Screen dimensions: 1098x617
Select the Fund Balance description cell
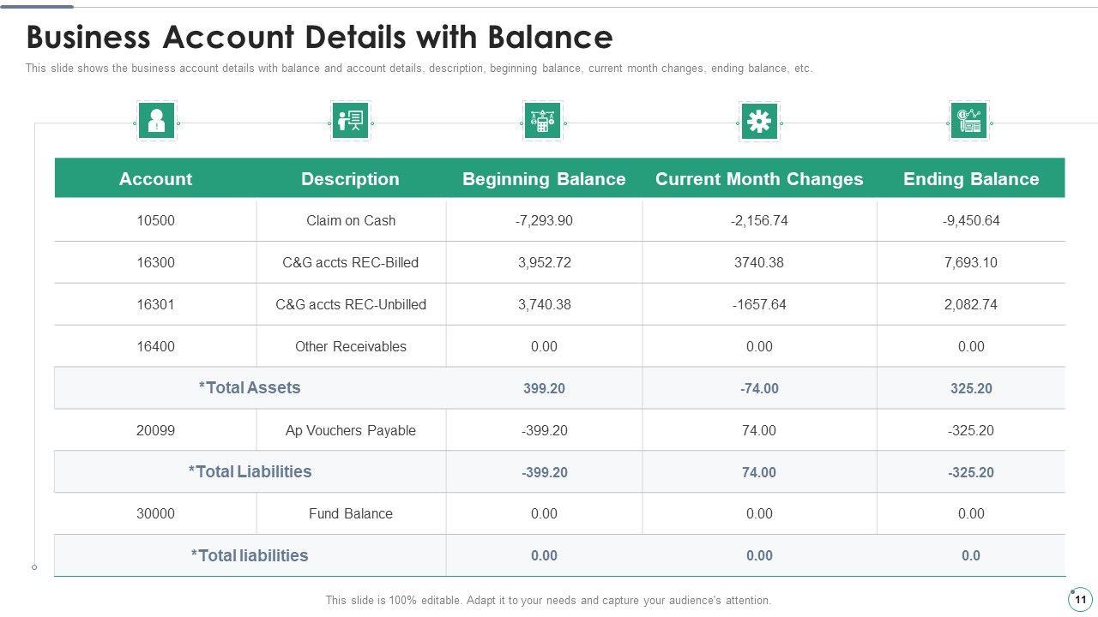(351, 514)
